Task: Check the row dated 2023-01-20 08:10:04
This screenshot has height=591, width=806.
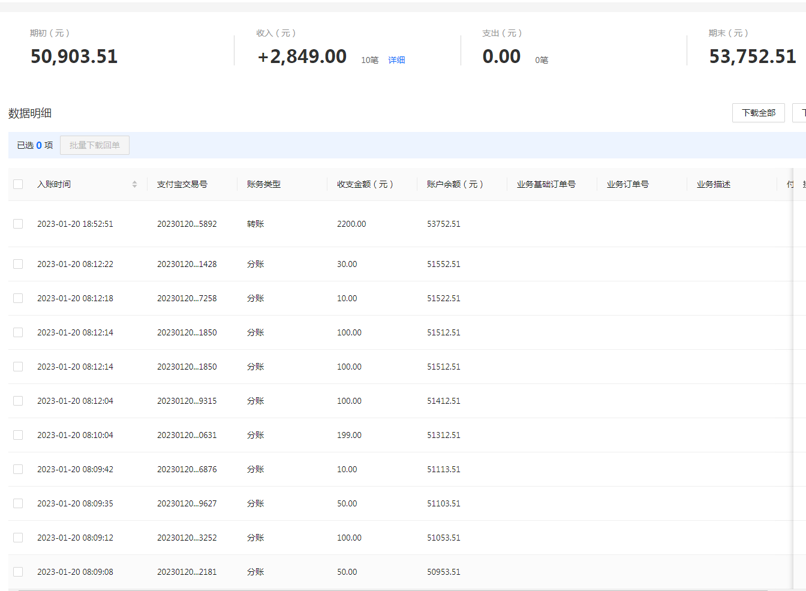Action: click(x=18, y=435)
